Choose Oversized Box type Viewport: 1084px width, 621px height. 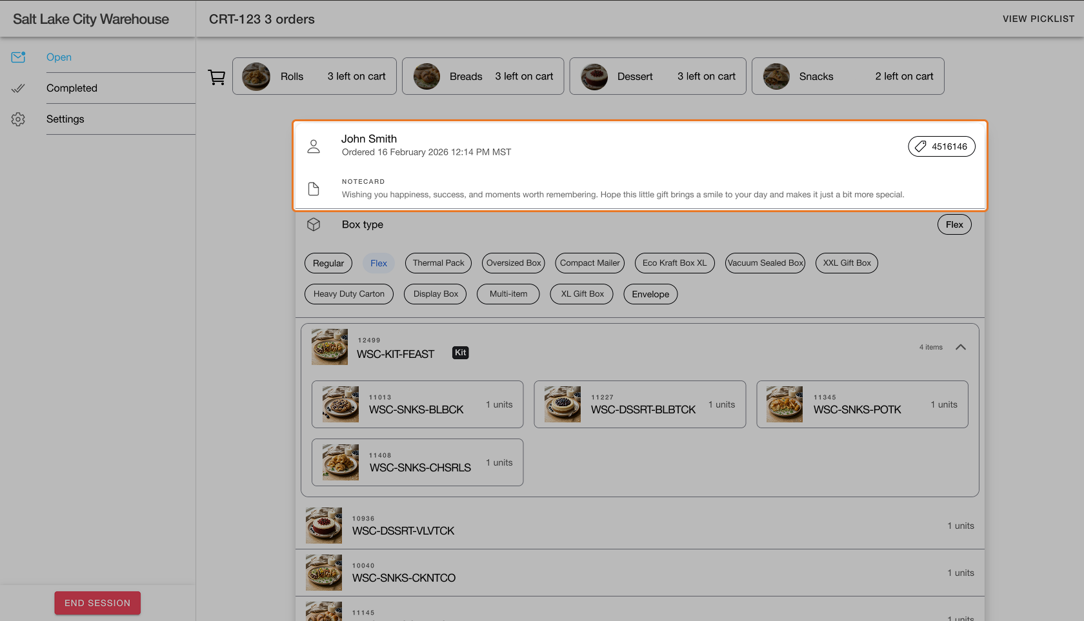click(514, 263)
